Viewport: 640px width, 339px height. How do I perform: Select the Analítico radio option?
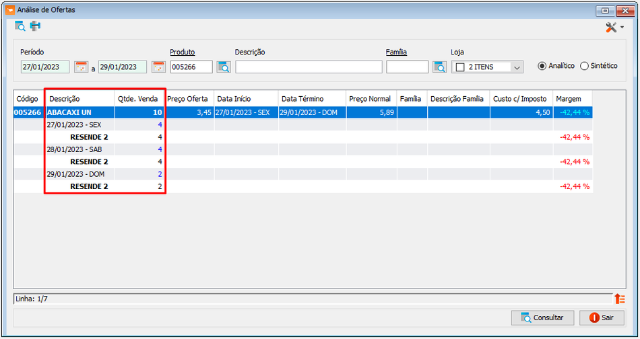tap(542, 66)
